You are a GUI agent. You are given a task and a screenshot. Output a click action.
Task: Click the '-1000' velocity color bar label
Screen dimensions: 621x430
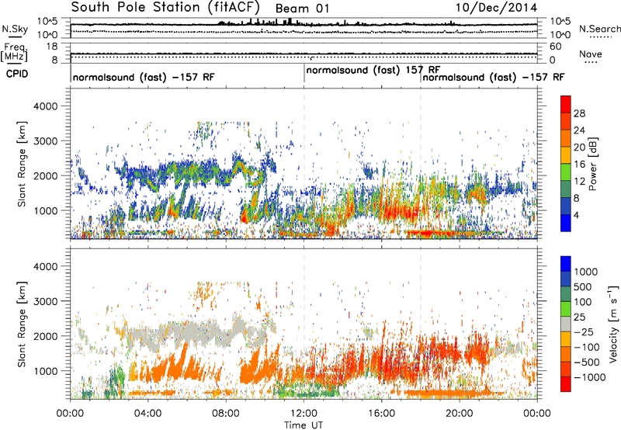(x=589, y=377)
